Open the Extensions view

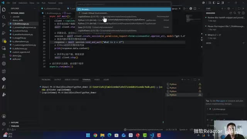point(4,41)
